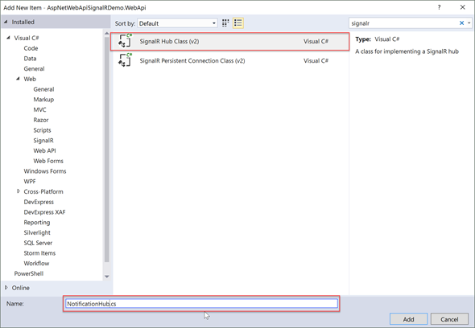Close the Add New Item dialog
Screen dimensions: 475x328
[462, 7]
